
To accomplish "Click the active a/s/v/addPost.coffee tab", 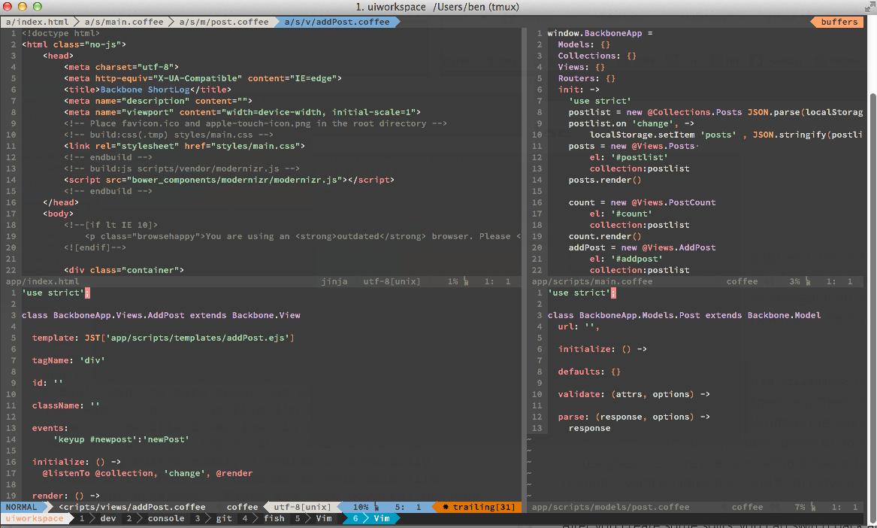I will click(x=337, y=22).
